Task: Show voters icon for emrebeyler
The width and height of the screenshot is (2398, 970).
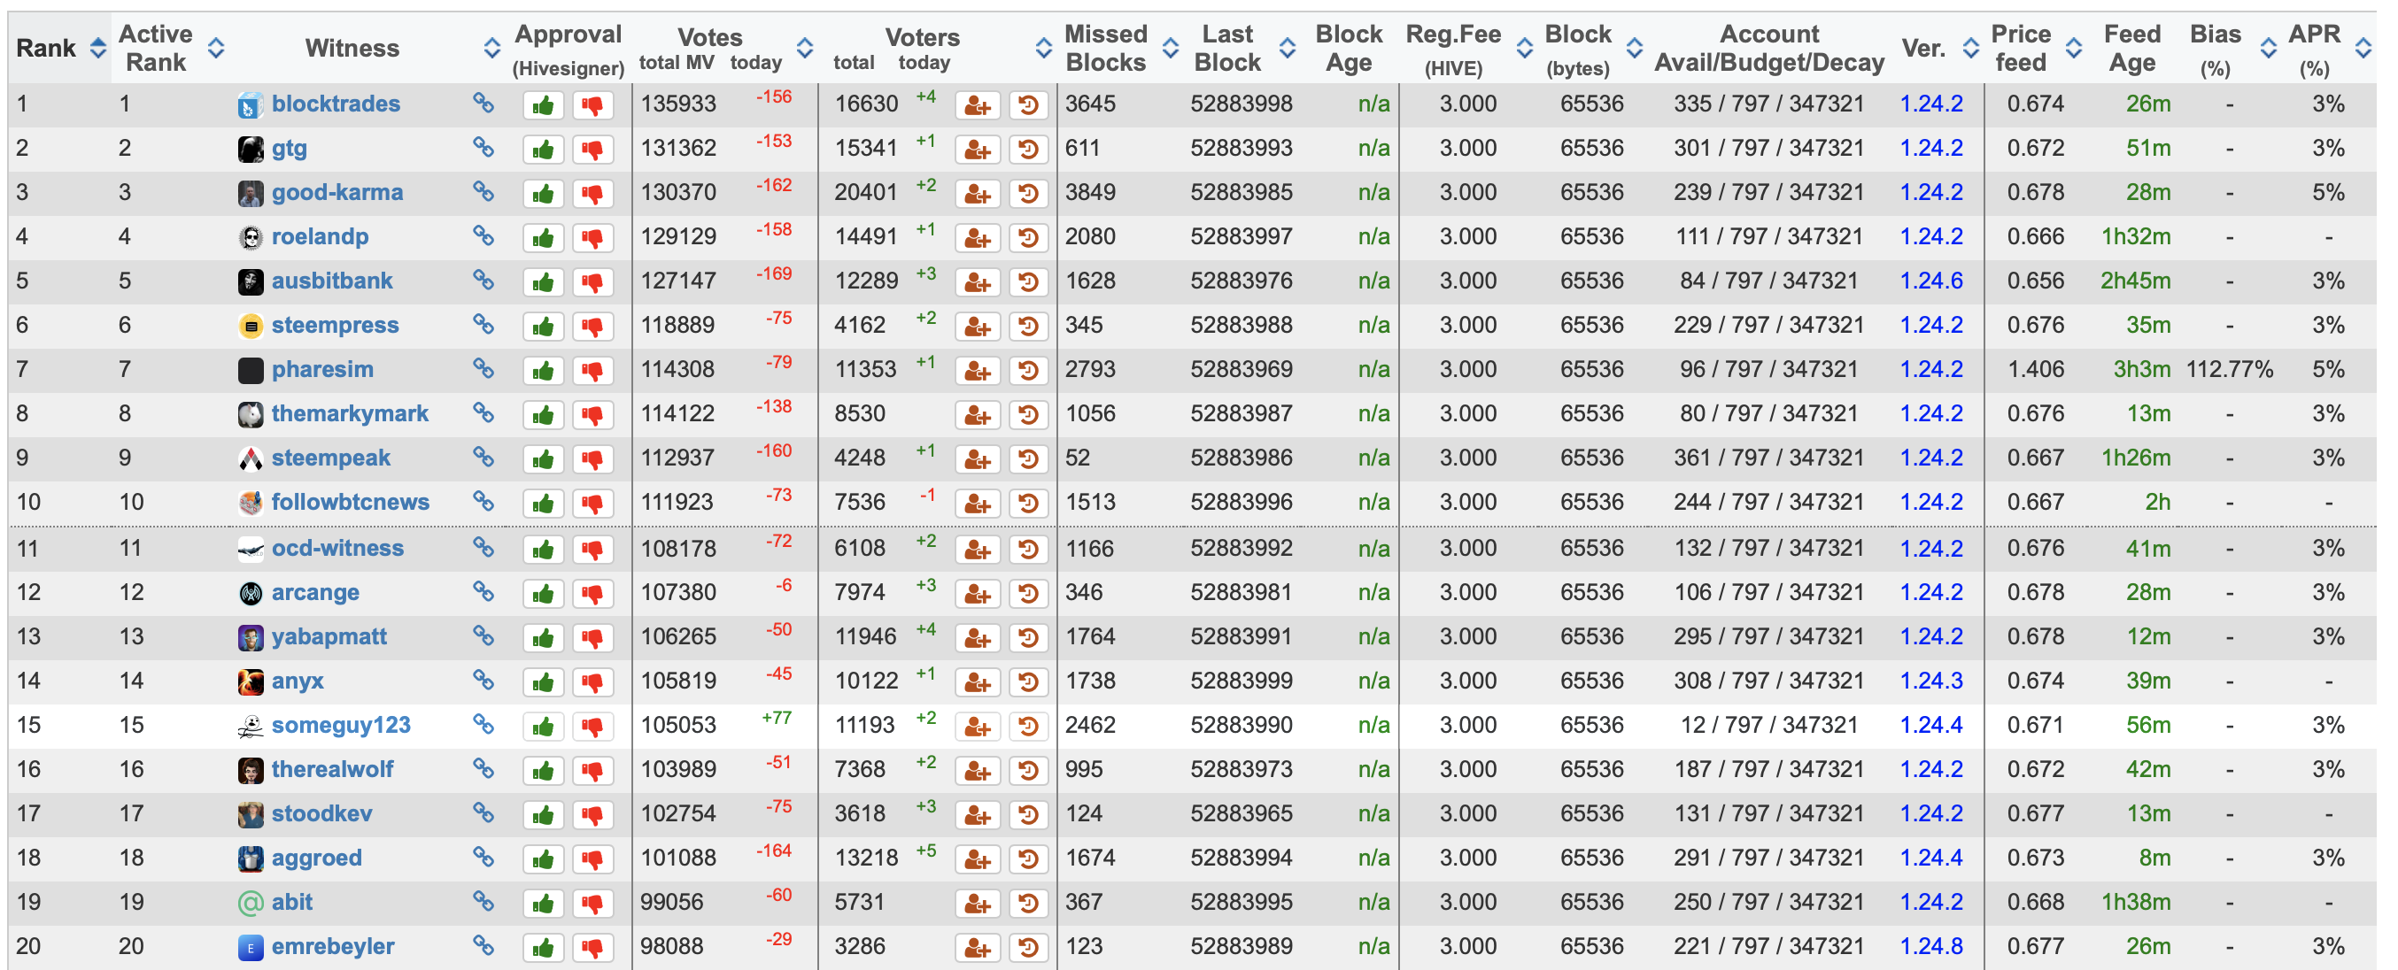Action: point(978,949)
